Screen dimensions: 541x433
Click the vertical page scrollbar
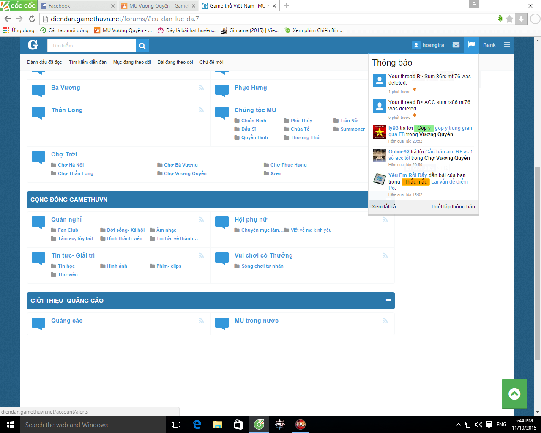(537, 262)
